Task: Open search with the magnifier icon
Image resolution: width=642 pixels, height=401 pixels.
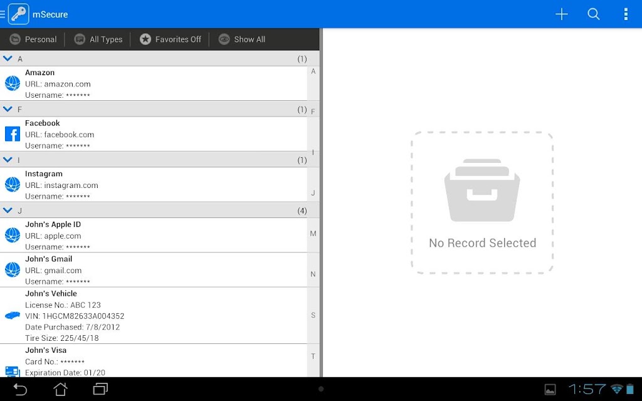Action: [593, 14]
